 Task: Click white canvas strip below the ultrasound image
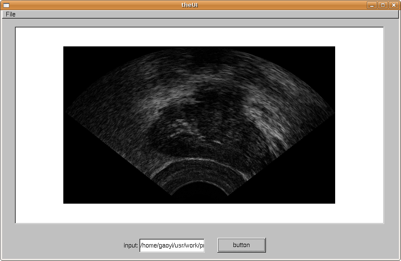tap(199, 213)
